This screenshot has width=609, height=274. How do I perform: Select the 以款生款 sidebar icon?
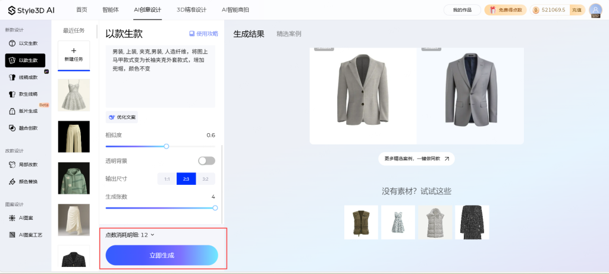coord(12,60)
